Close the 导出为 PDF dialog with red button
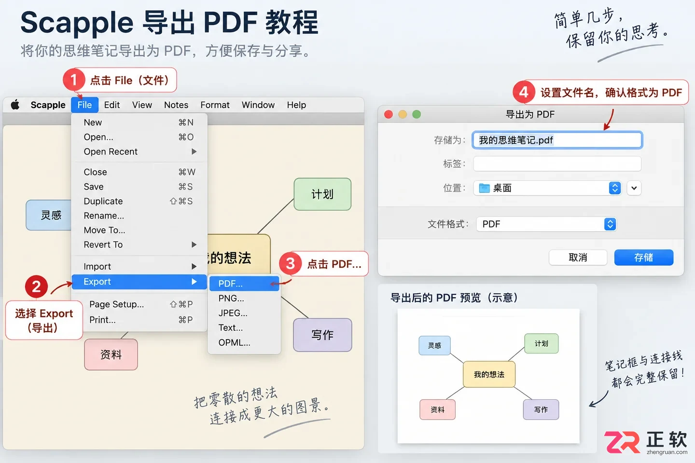The width and height of the screenshot is (695, 463). point(389,114)
